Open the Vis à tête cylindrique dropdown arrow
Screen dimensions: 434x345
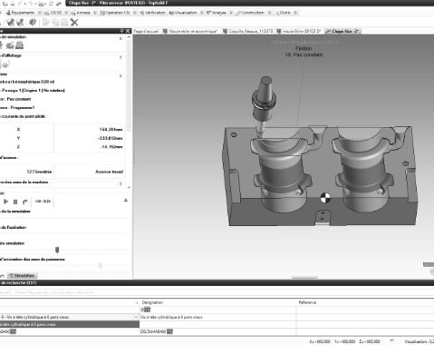[x=136, y=317]
